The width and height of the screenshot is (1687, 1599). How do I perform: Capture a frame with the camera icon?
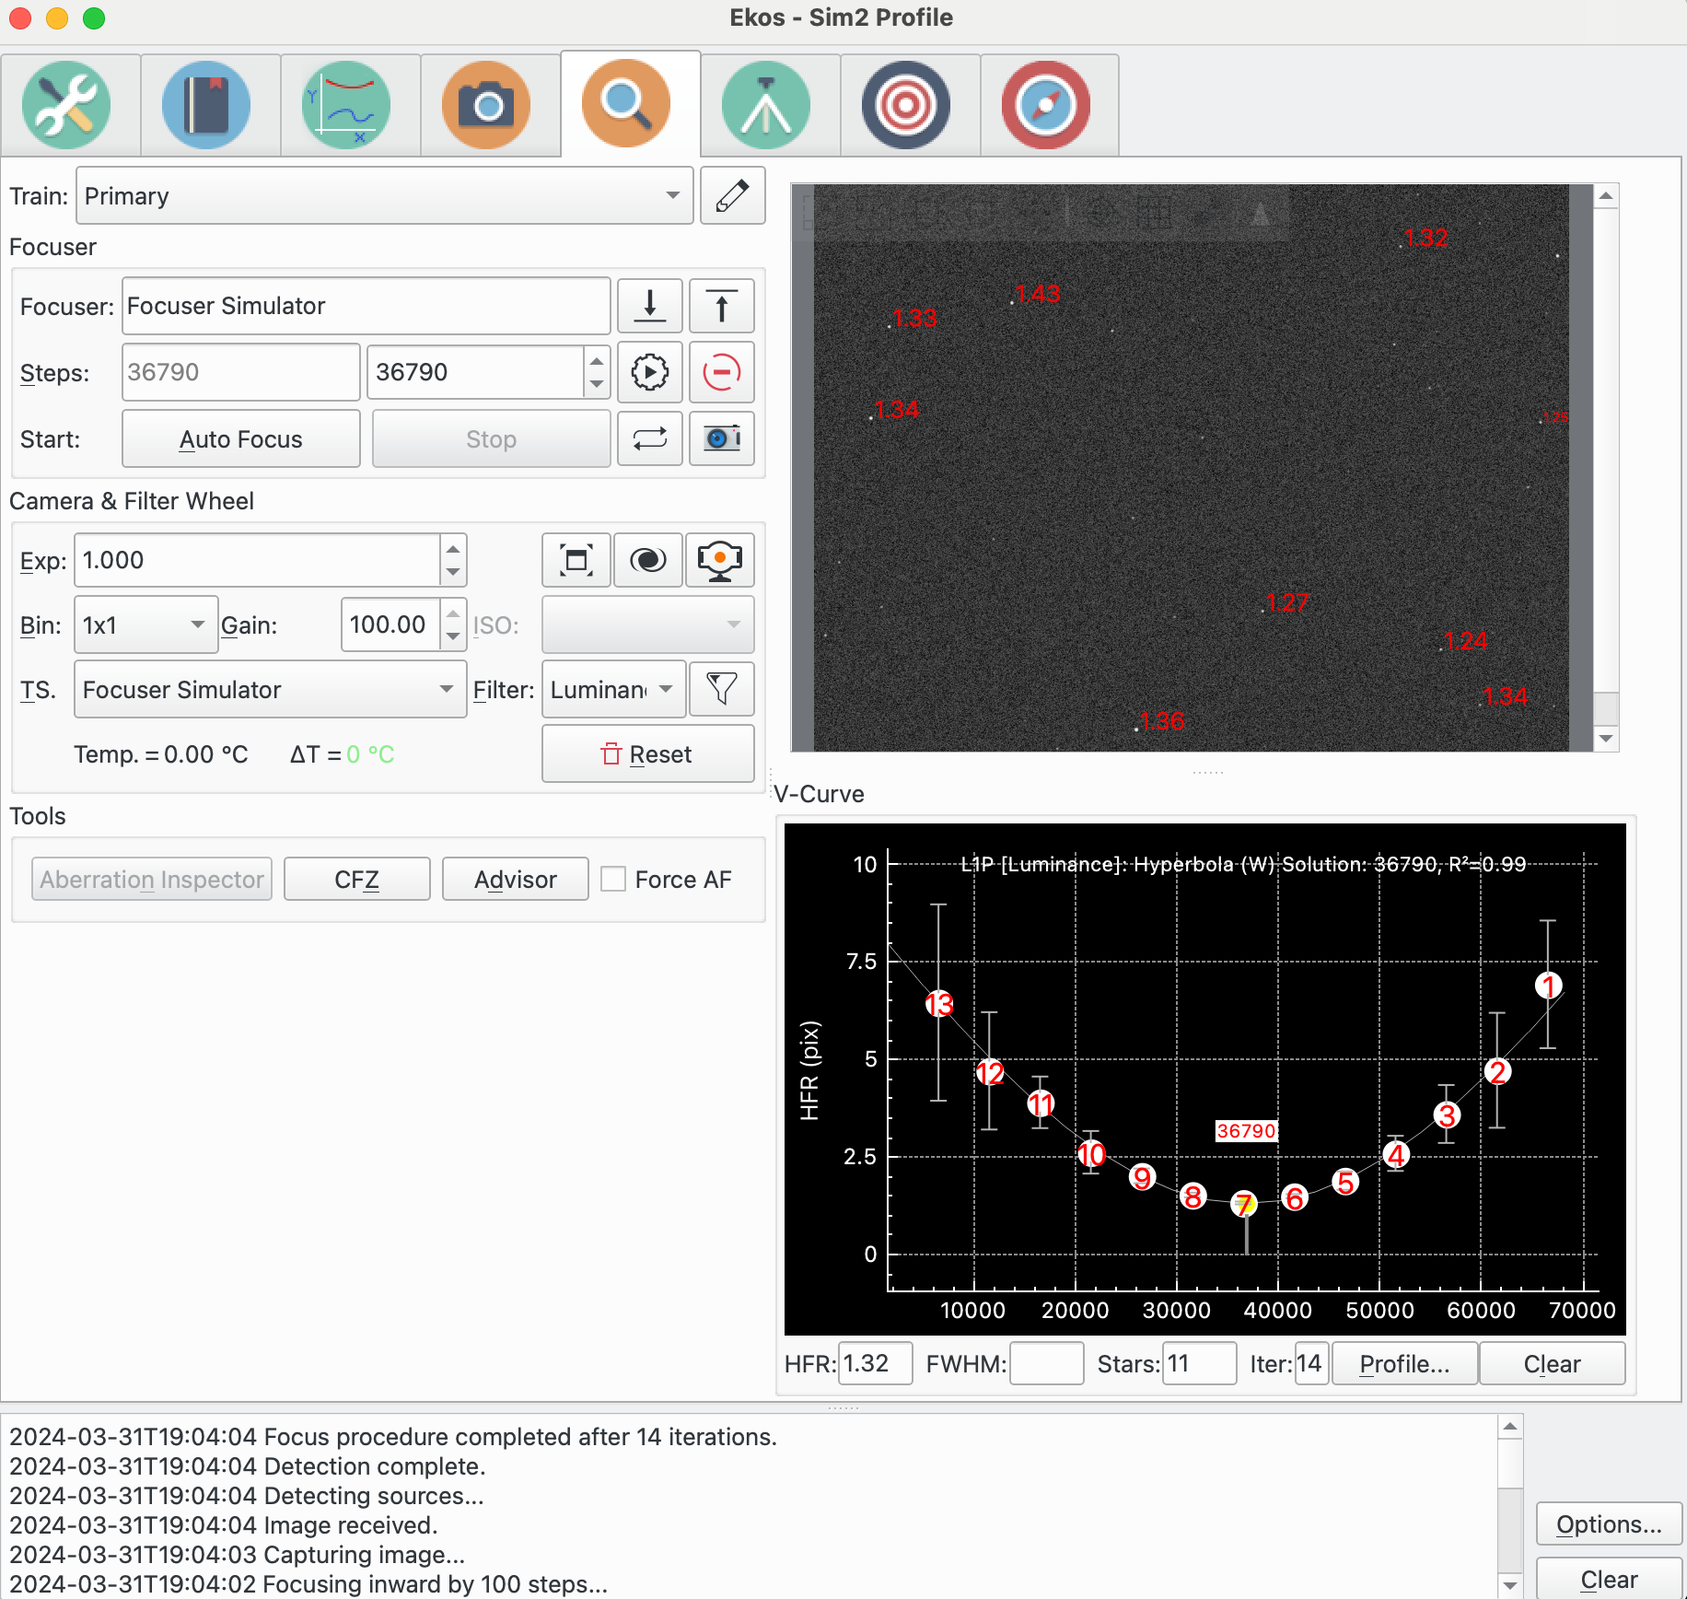click(x=721, y=439)
